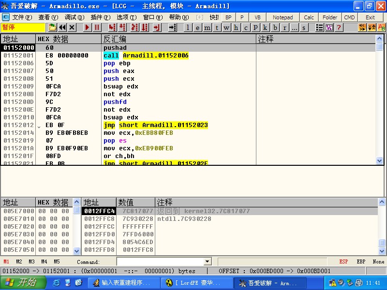Switch to LordPE taskbar window

pyautogui.click(x=197, y=283)
